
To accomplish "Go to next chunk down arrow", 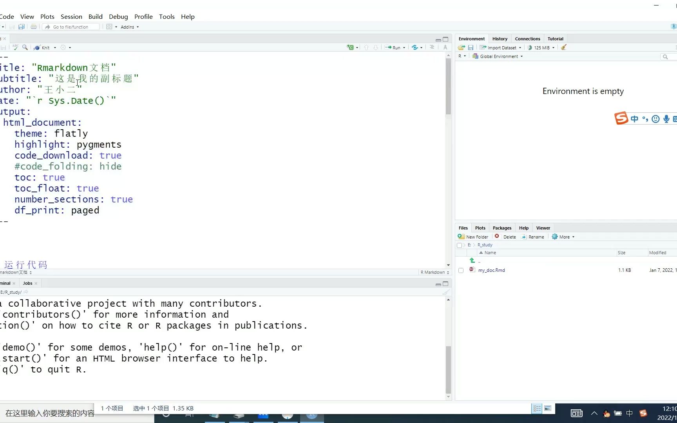I will (376, 47).
